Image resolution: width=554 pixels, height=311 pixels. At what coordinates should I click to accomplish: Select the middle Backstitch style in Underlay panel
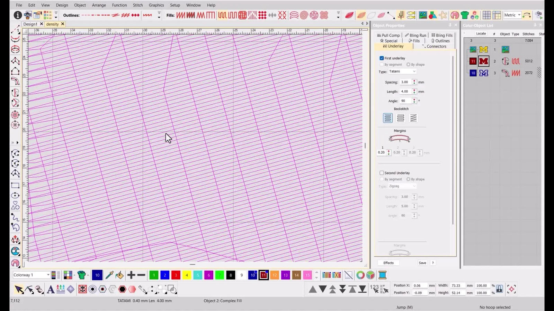400,117
